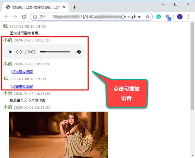Click message text 我尽量今天下午发你啦

click(x=27, y=100)
